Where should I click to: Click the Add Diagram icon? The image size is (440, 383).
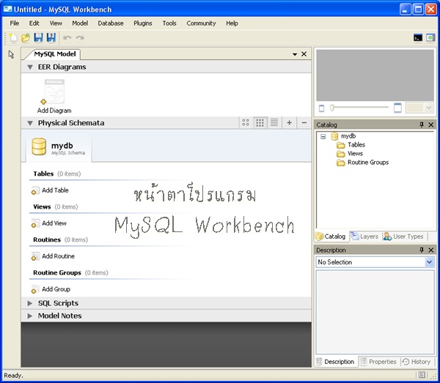54,92
